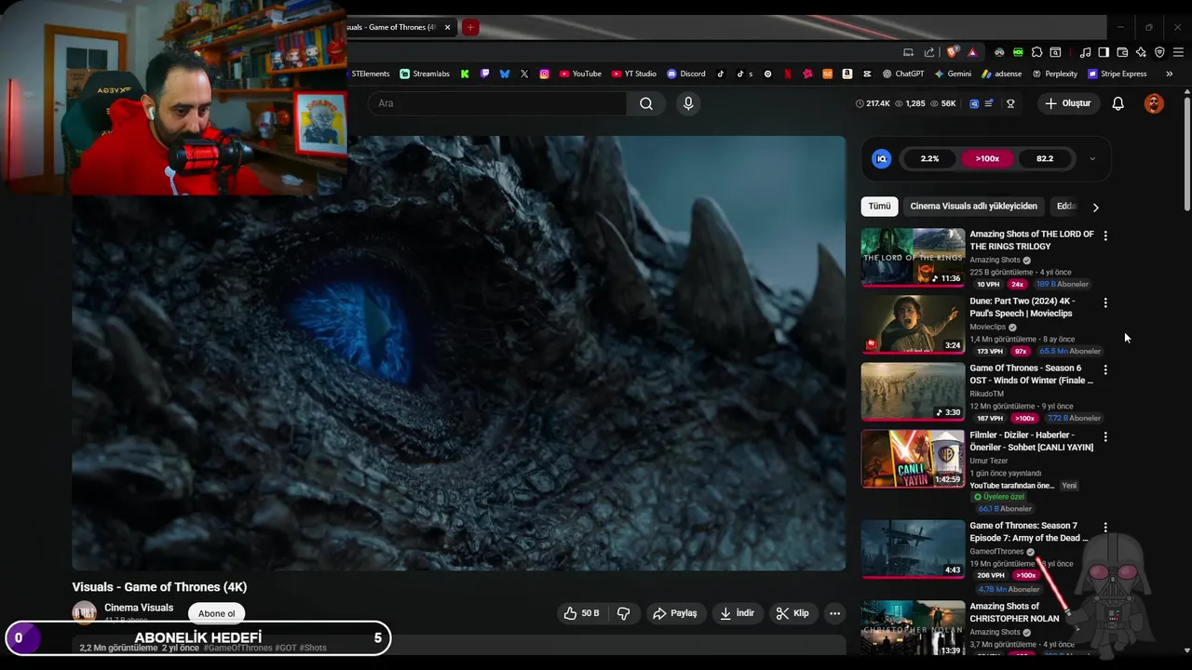Image resolution: width=1192 pixels, height=670 pixels.
Task: Open options for Filmler - Diziler video
Action: (x=1105, y=437)
